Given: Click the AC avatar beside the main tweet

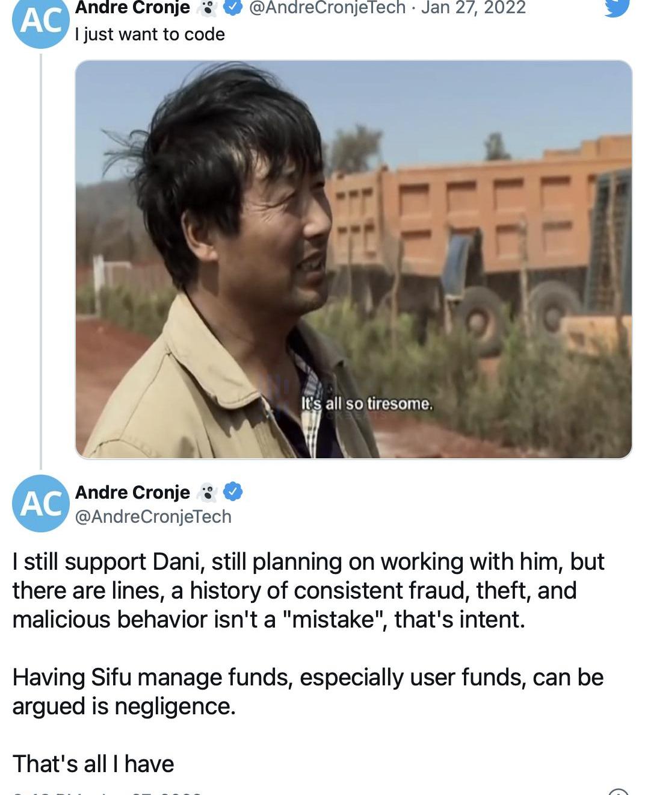Looking at the screenshot, I should click(40, 503).
